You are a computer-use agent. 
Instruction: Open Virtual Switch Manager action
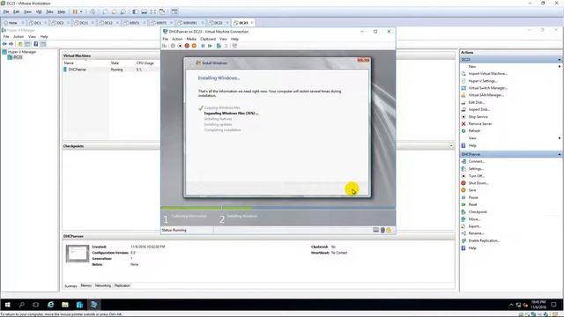coord(487,88)
